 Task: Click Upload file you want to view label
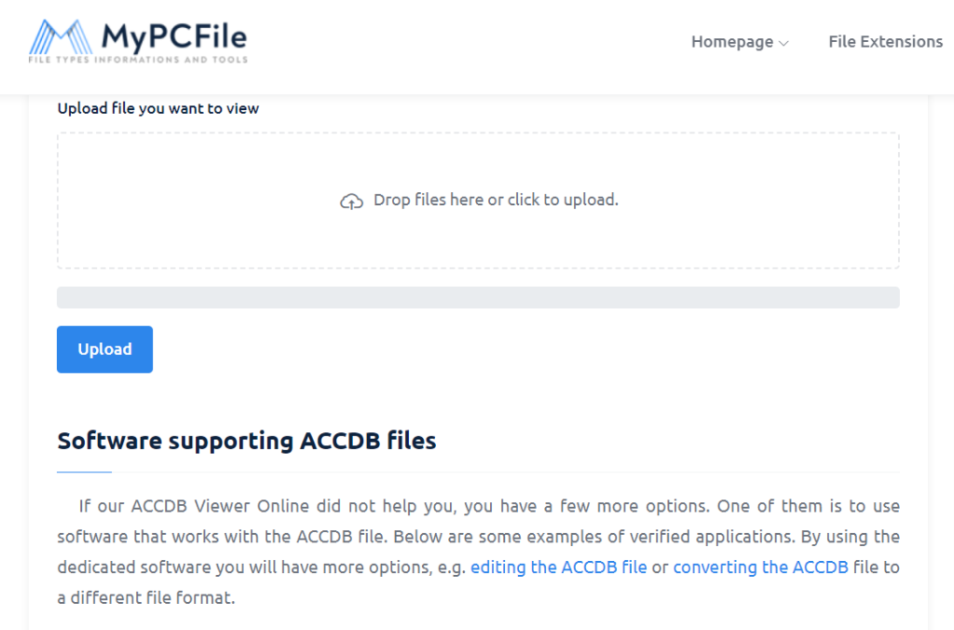coord(158,108)
